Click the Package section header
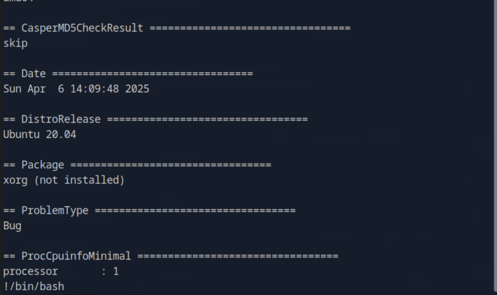The width and height of the screenshot is (497, 295). [x=42, y=165]
